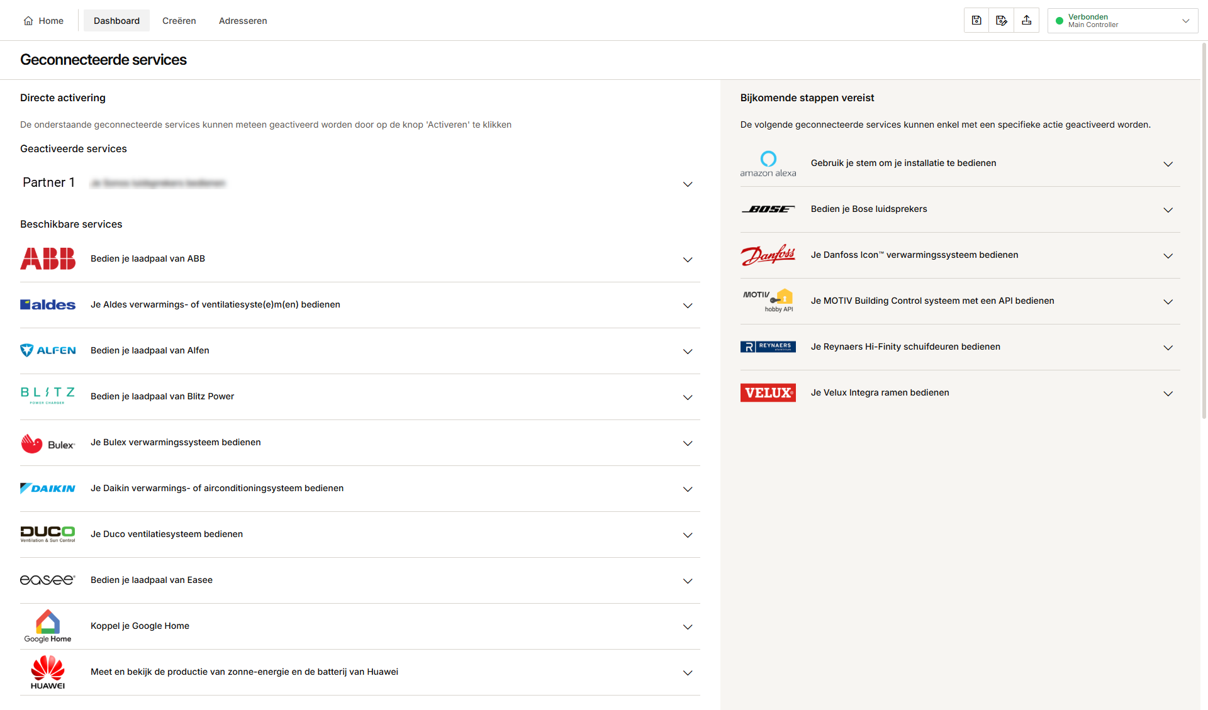The height and width of the screenshot is (710, 1208).
Task: Expand the ABB laadpaal service chevron
Action: [x=688, y=260]
